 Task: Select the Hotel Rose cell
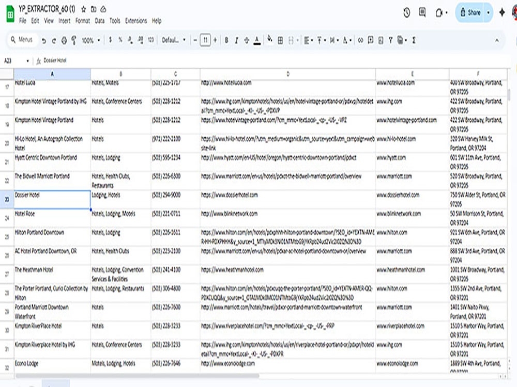pos(52,218)
